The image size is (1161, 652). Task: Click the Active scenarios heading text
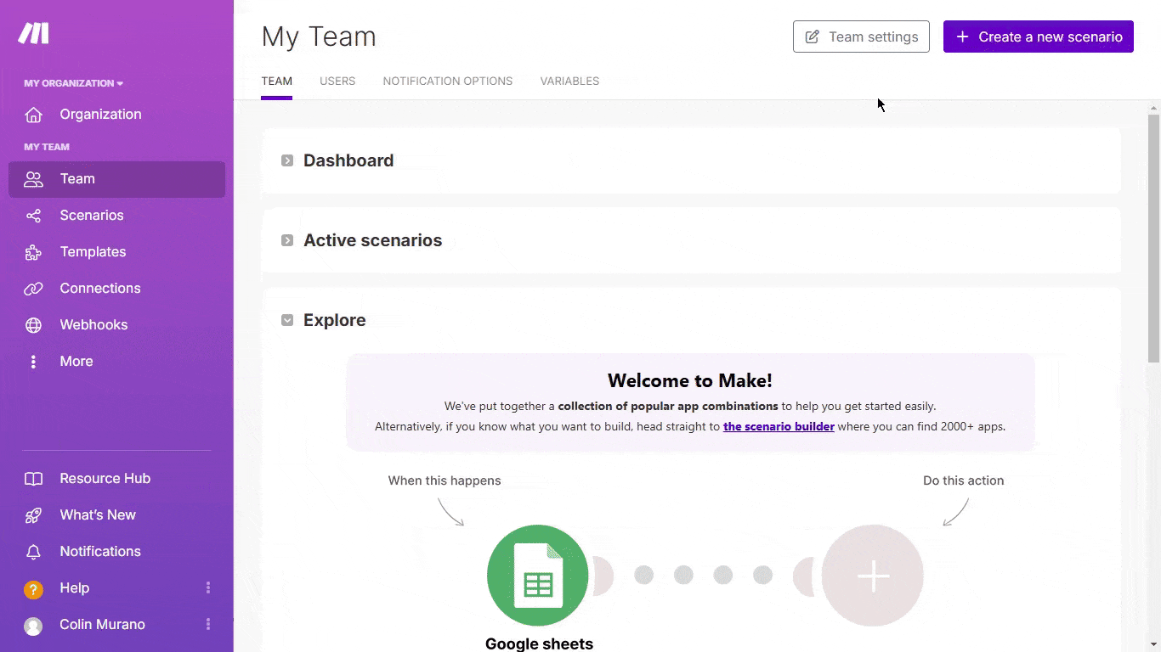(373, 240)
